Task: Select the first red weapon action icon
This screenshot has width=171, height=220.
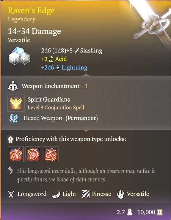Action: pos(16,154)
